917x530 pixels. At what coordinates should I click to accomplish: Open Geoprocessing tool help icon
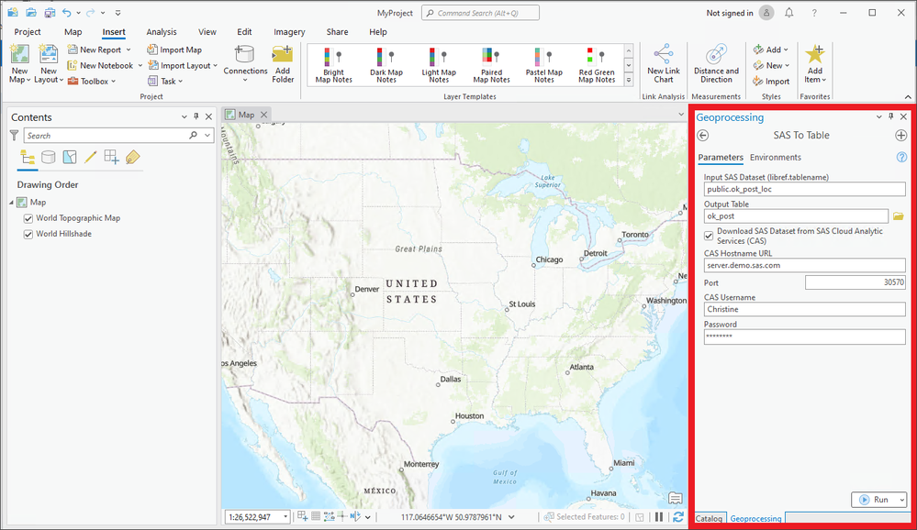pyautogui.click(x=901, y=157)
